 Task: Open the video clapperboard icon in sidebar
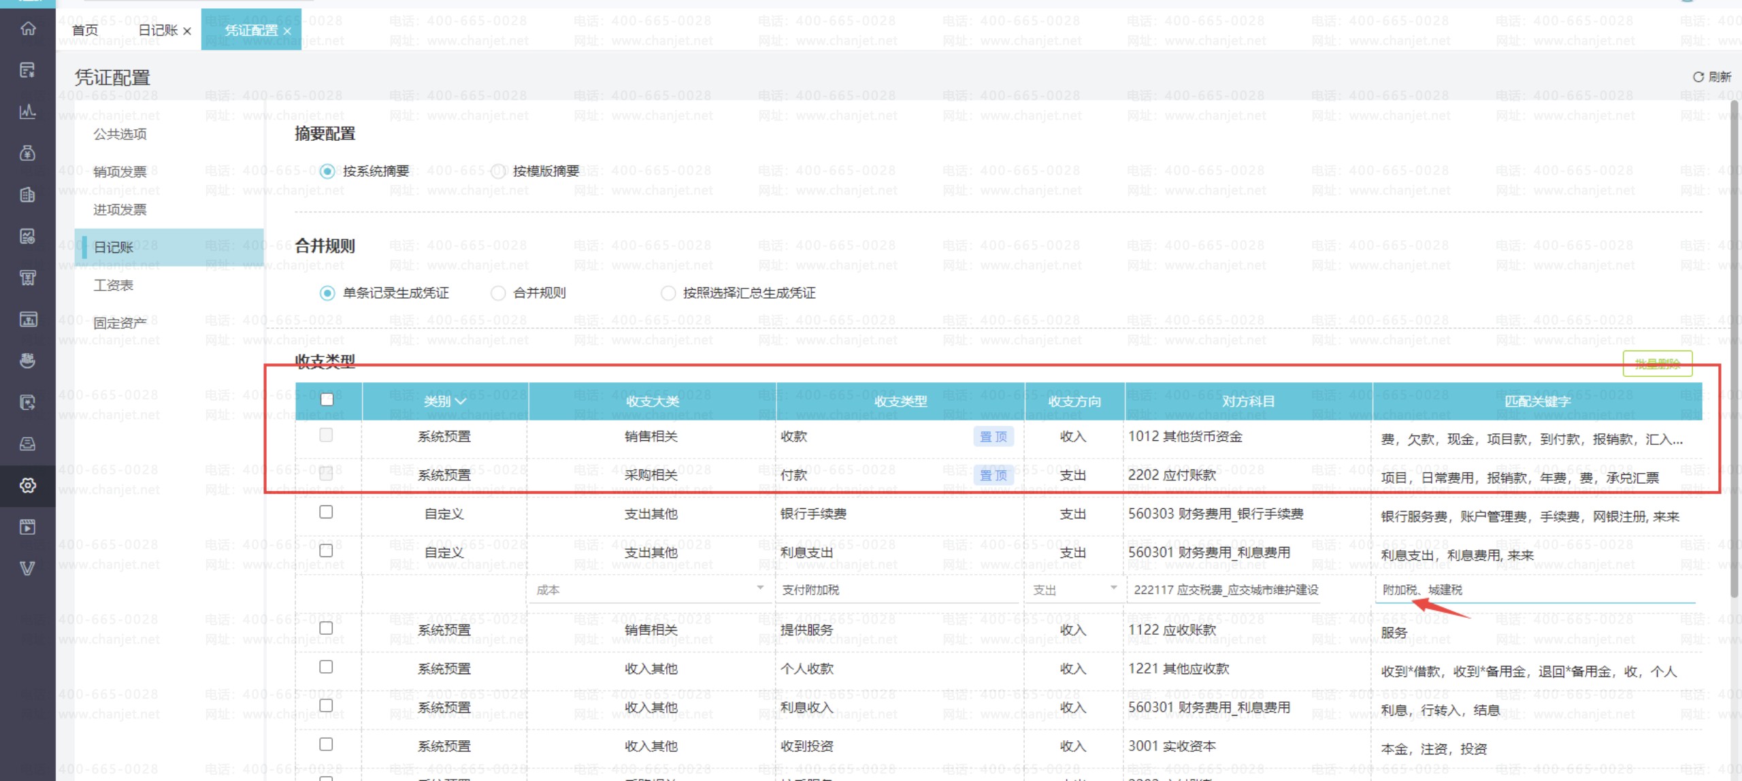[28, 527]
